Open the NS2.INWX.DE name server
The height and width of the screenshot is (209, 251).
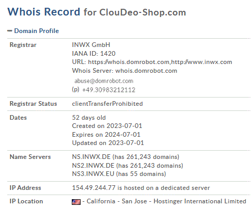93,166
